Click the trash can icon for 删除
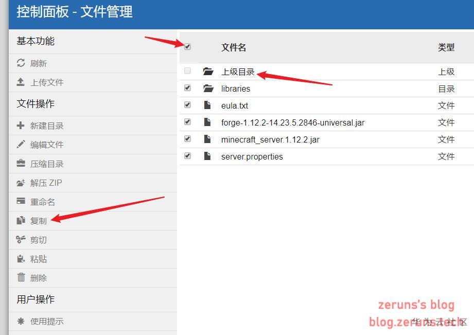The width and height of the screenshot is (474, 335). (21, 277)
